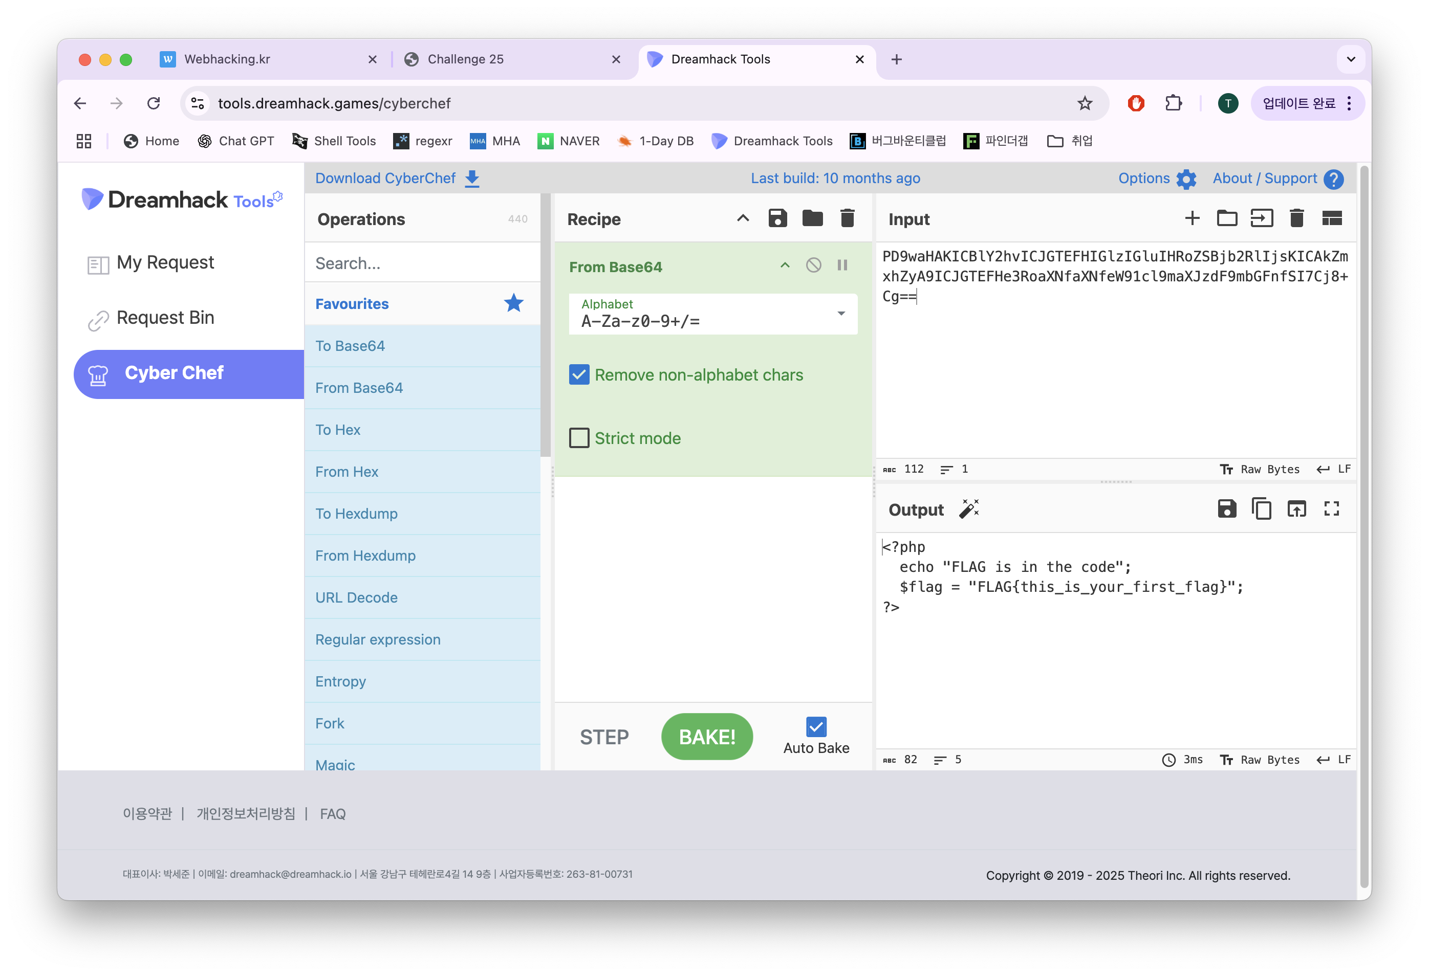Uncheck Remove non-alphabet chars

click(579, 375)
